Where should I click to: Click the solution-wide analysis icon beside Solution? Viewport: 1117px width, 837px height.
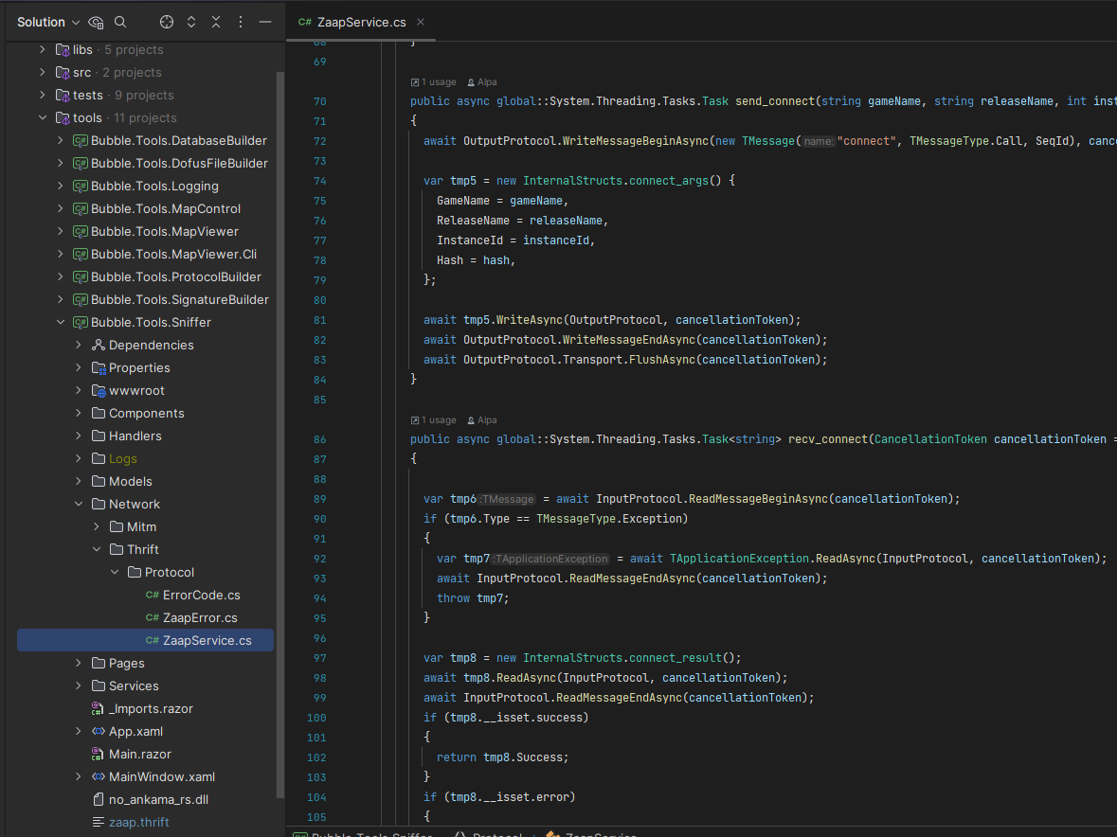point(96,22)
